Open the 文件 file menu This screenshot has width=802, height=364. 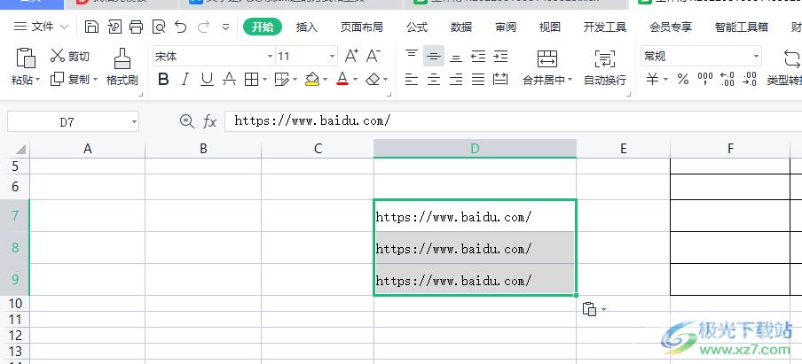42,27
